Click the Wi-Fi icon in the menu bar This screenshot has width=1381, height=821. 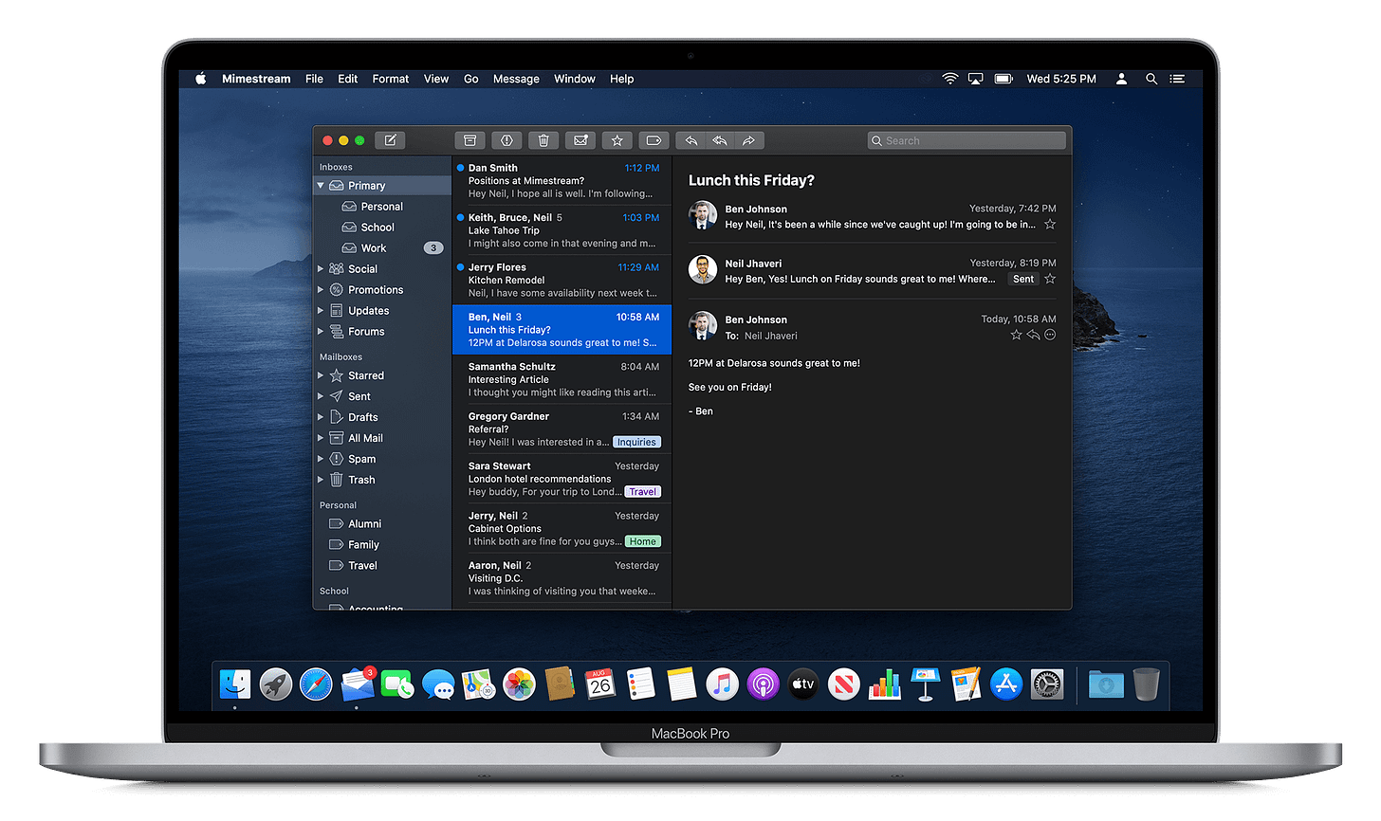click(x=950, y=79)
